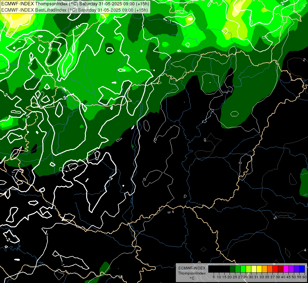Select the dark green 20–25 legend swatch
This screenshot has width=308, height=283.
click(232, 269)
